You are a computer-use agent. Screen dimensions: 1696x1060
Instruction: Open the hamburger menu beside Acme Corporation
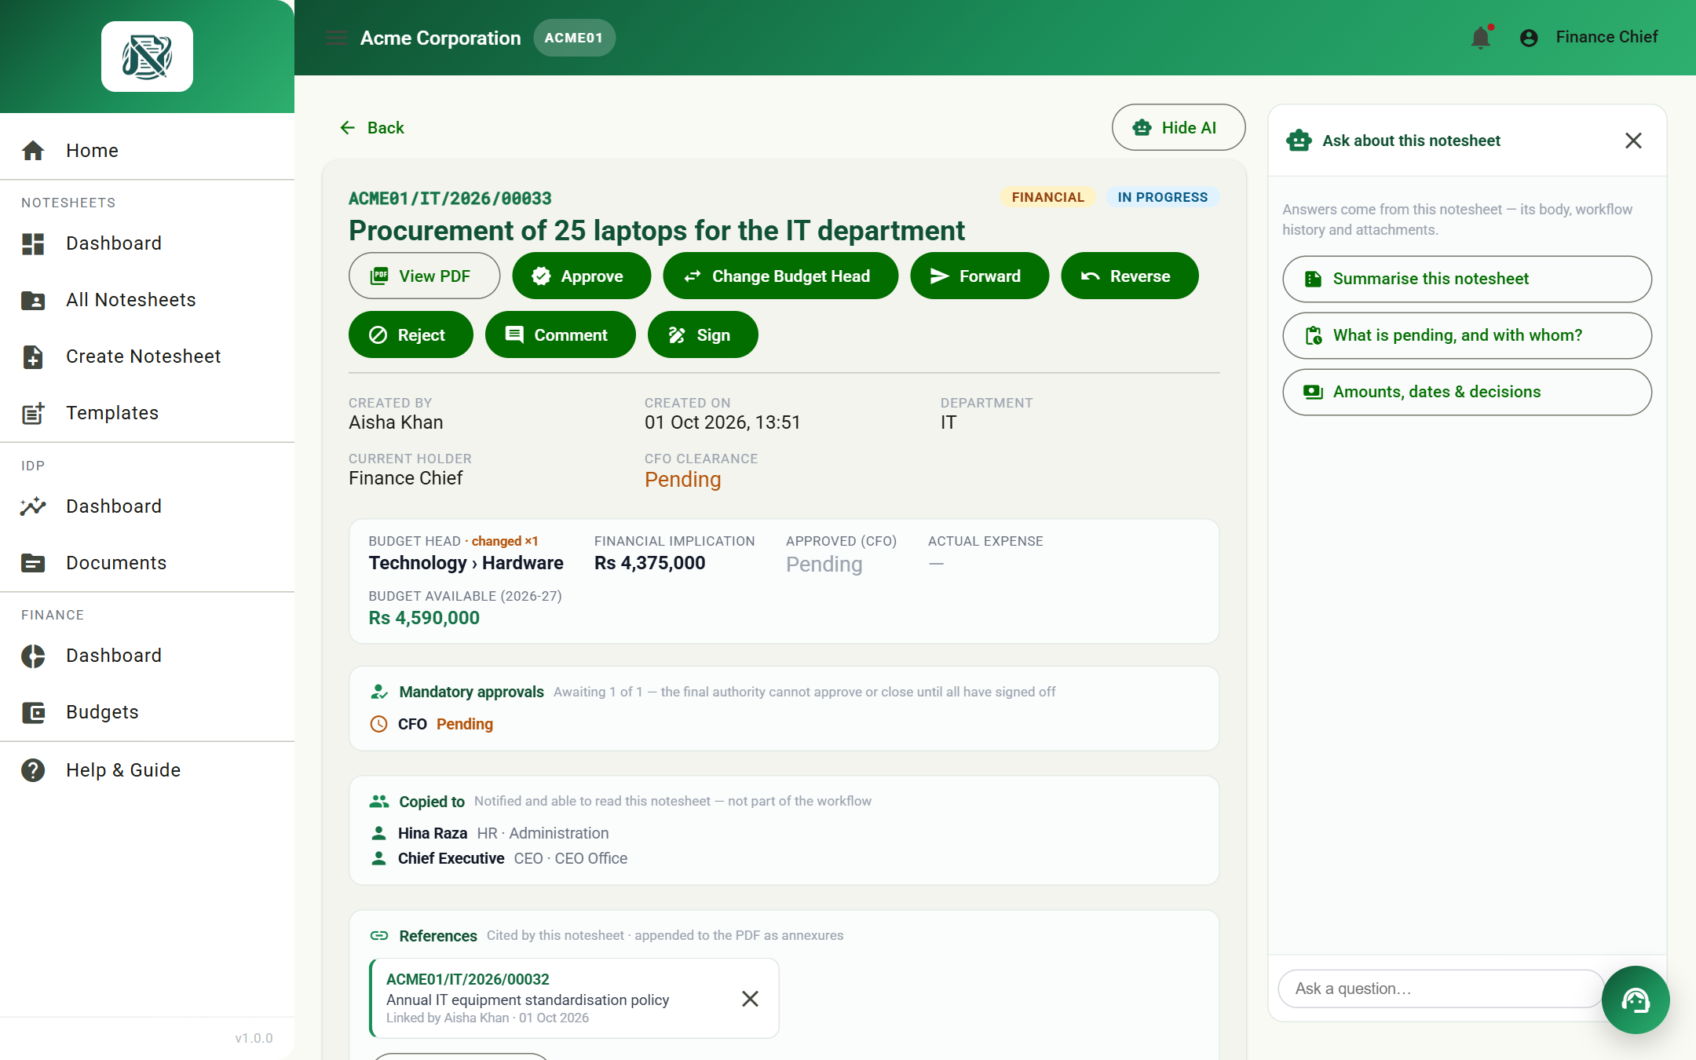tap(336, 38)
